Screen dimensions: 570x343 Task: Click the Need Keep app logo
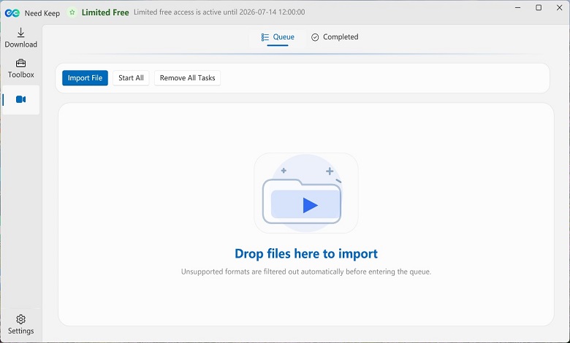click(12, 12)
